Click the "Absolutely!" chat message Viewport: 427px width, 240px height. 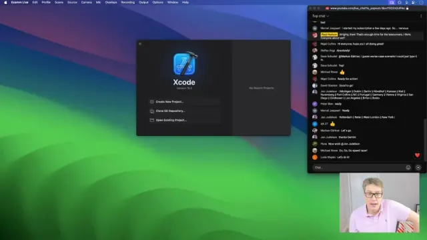[343, 51]
